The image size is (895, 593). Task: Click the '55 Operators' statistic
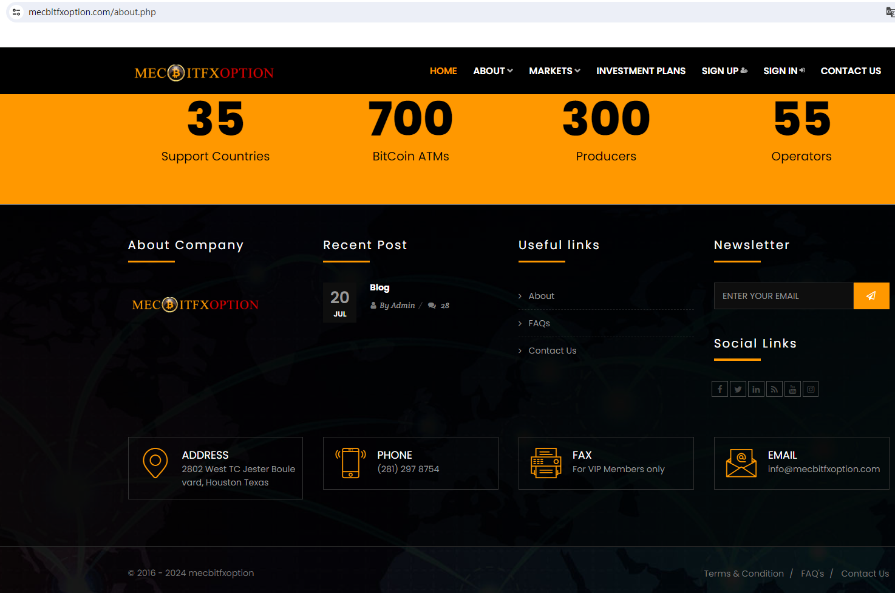coord(801,132)
